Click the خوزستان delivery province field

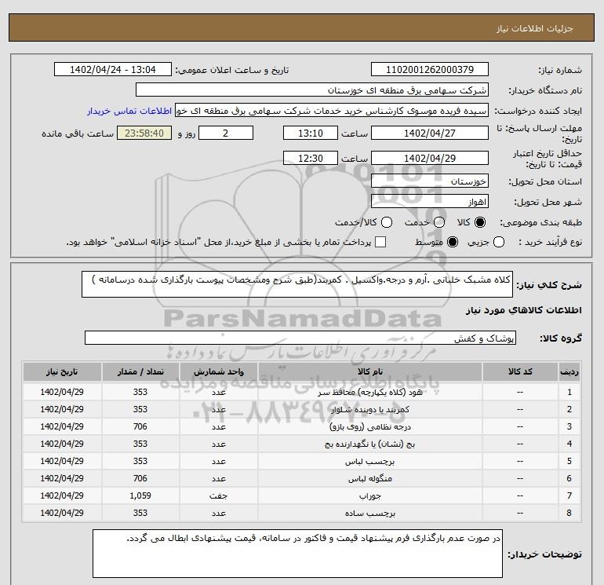coord(428,180)
